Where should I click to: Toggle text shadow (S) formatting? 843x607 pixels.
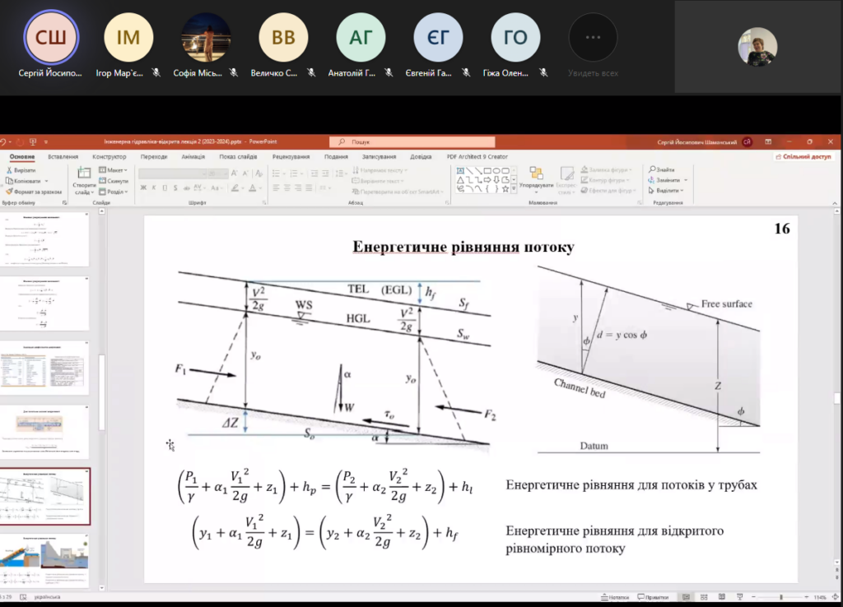175,188
